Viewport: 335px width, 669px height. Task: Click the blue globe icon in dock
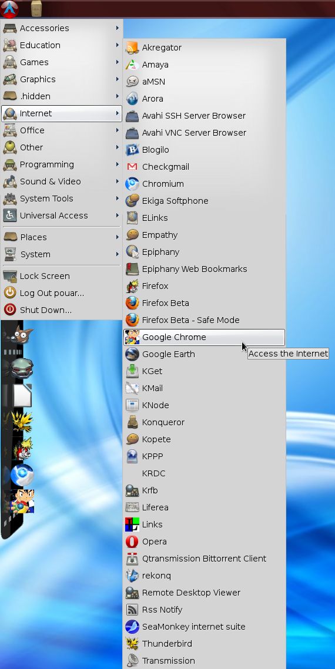click(x=22, y=475)
